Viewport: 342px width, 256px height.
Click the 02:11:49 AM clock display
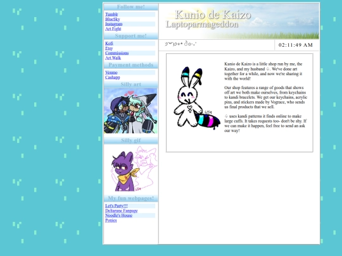click(x=296, y=45)
